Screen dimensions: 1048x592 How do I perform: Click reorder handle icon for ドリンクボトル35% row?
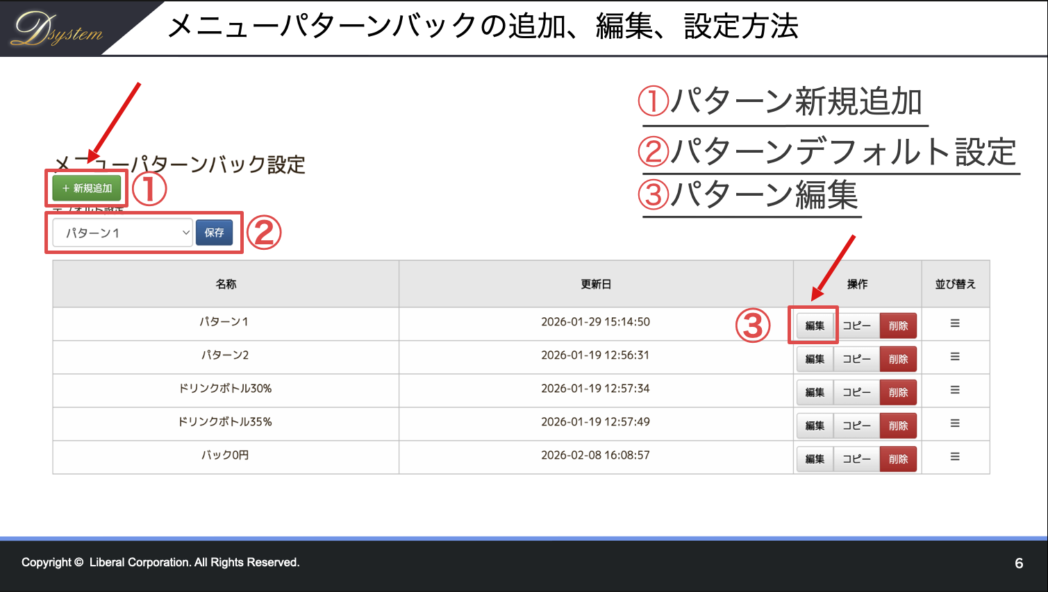pyautogui.click(x=955, y=423)
